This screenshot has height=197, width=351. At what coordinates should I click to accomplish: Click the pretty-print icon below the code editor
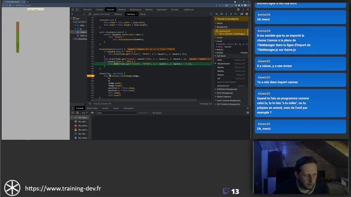tap(90, 103)
